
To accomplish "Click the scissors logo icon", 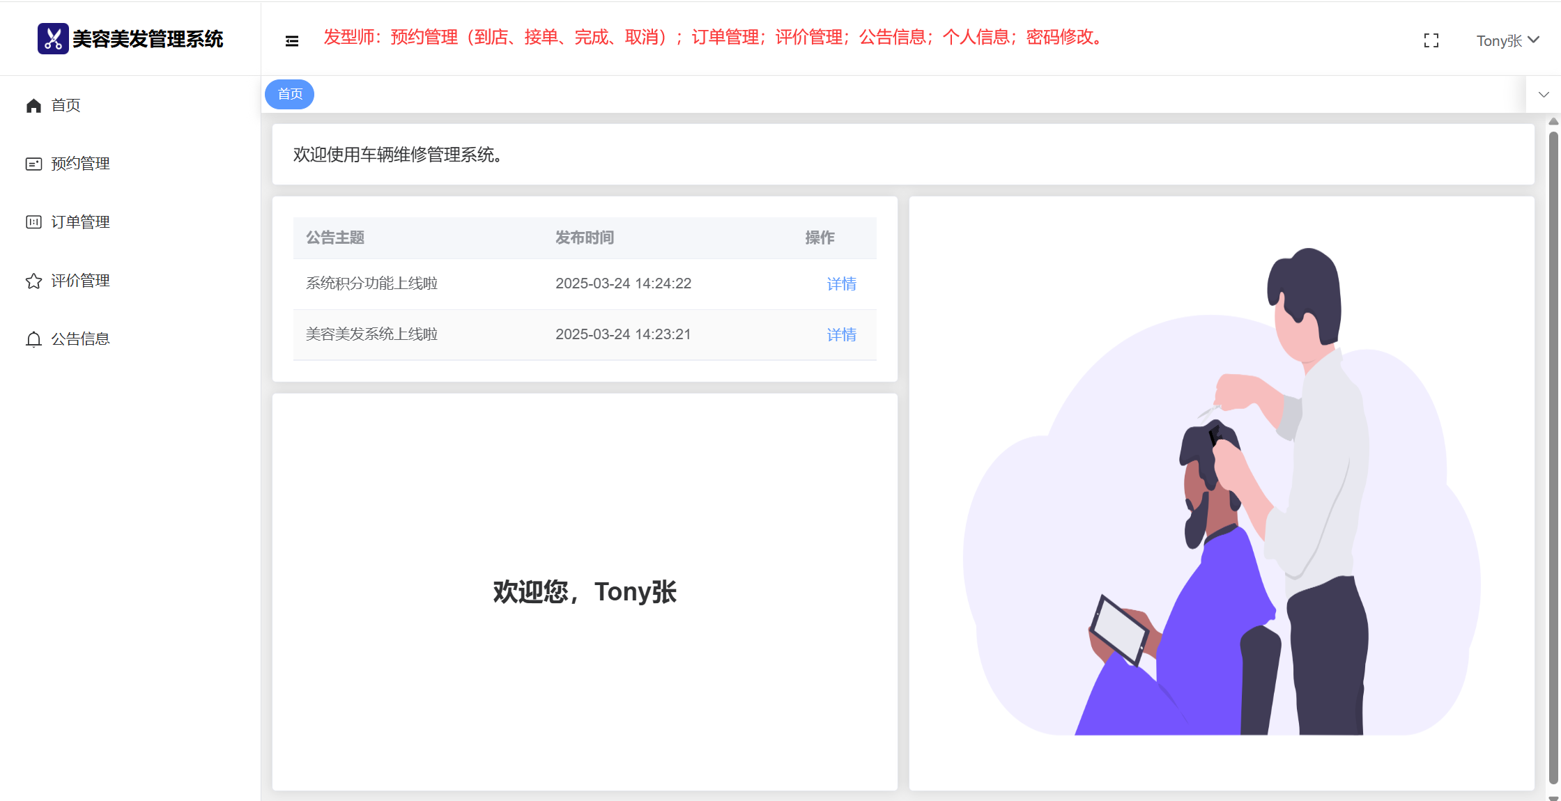I will (53, 39).
